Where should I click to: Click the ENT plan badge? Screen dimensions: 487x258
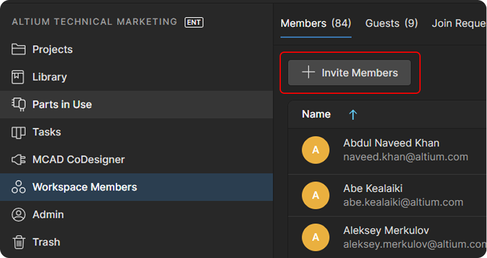tap(194, 22)
